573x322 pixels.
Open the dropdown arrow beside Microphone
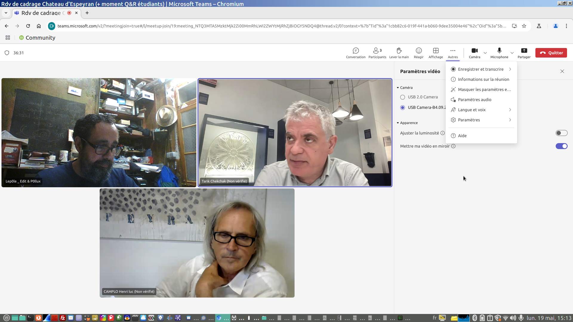pos(512,53)
